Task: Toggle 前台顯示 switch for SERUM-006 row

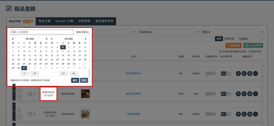Action: click(x=226, y=94)
